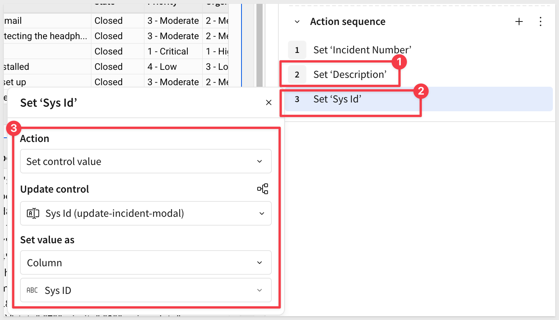Image resolution: width=559 pixels, height=320 pixels.
Task: Open the Action sequence three-dot menu
Action: click(x=541, y=22)
